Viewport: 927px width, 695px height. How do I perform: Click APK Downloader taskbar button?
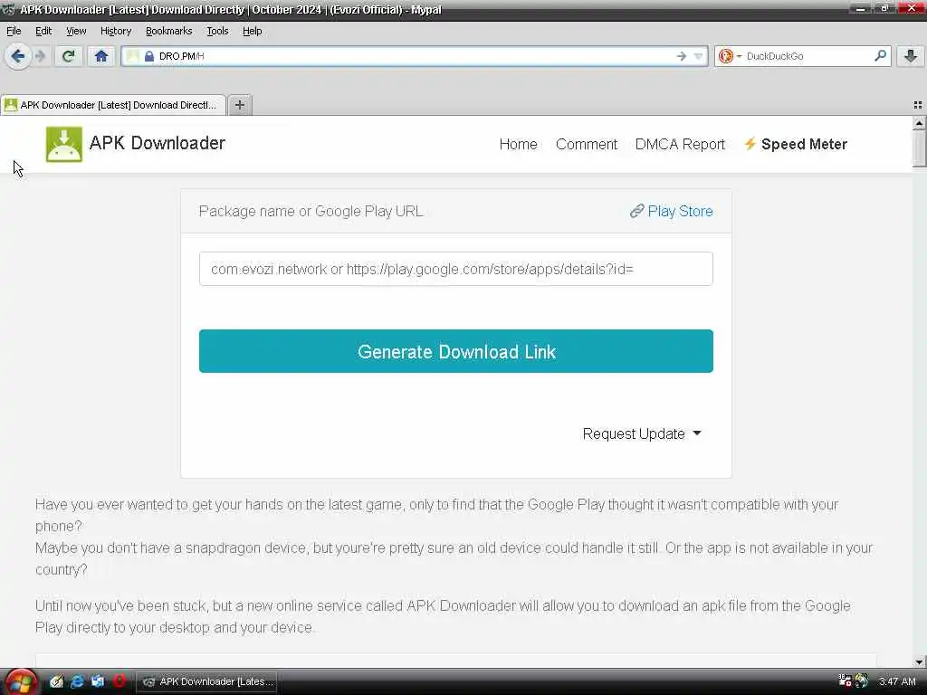point(207,681)
